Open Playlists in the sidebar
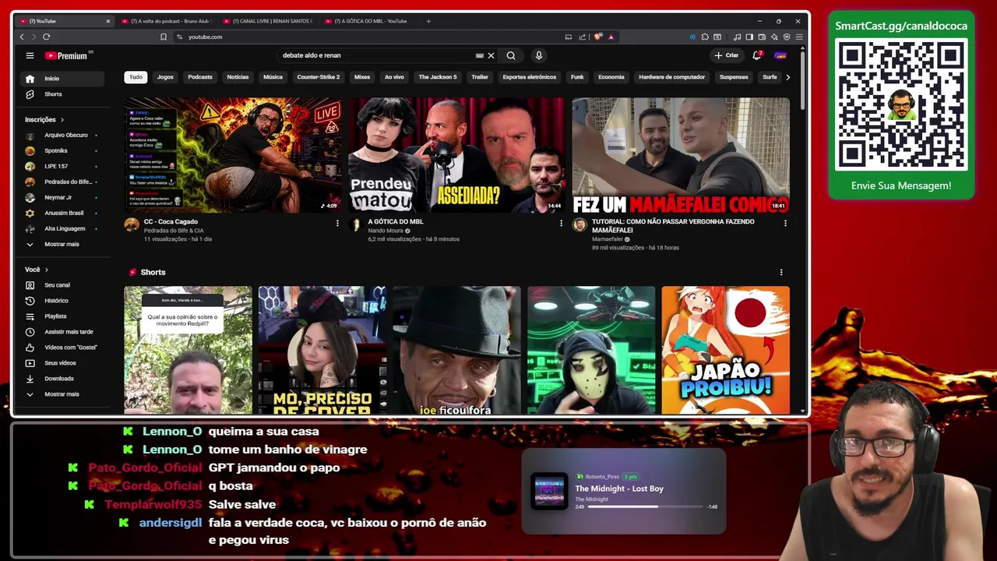The width and height of the screenshot is (997, 561). tap(62, 316)
